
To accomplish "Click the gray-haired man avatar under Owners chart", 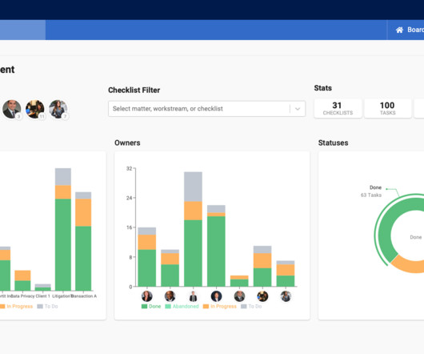I will pyautogui.click(x=239, y=296).
